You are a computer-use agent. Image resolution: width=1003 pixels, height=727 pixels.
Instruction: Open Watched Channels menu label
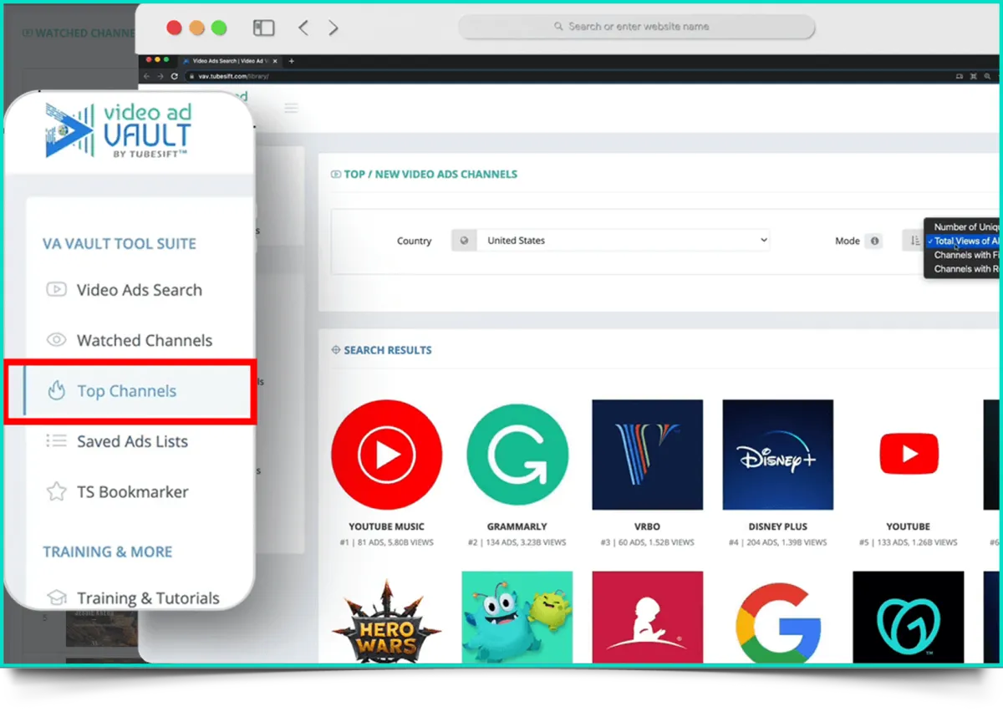145,340
